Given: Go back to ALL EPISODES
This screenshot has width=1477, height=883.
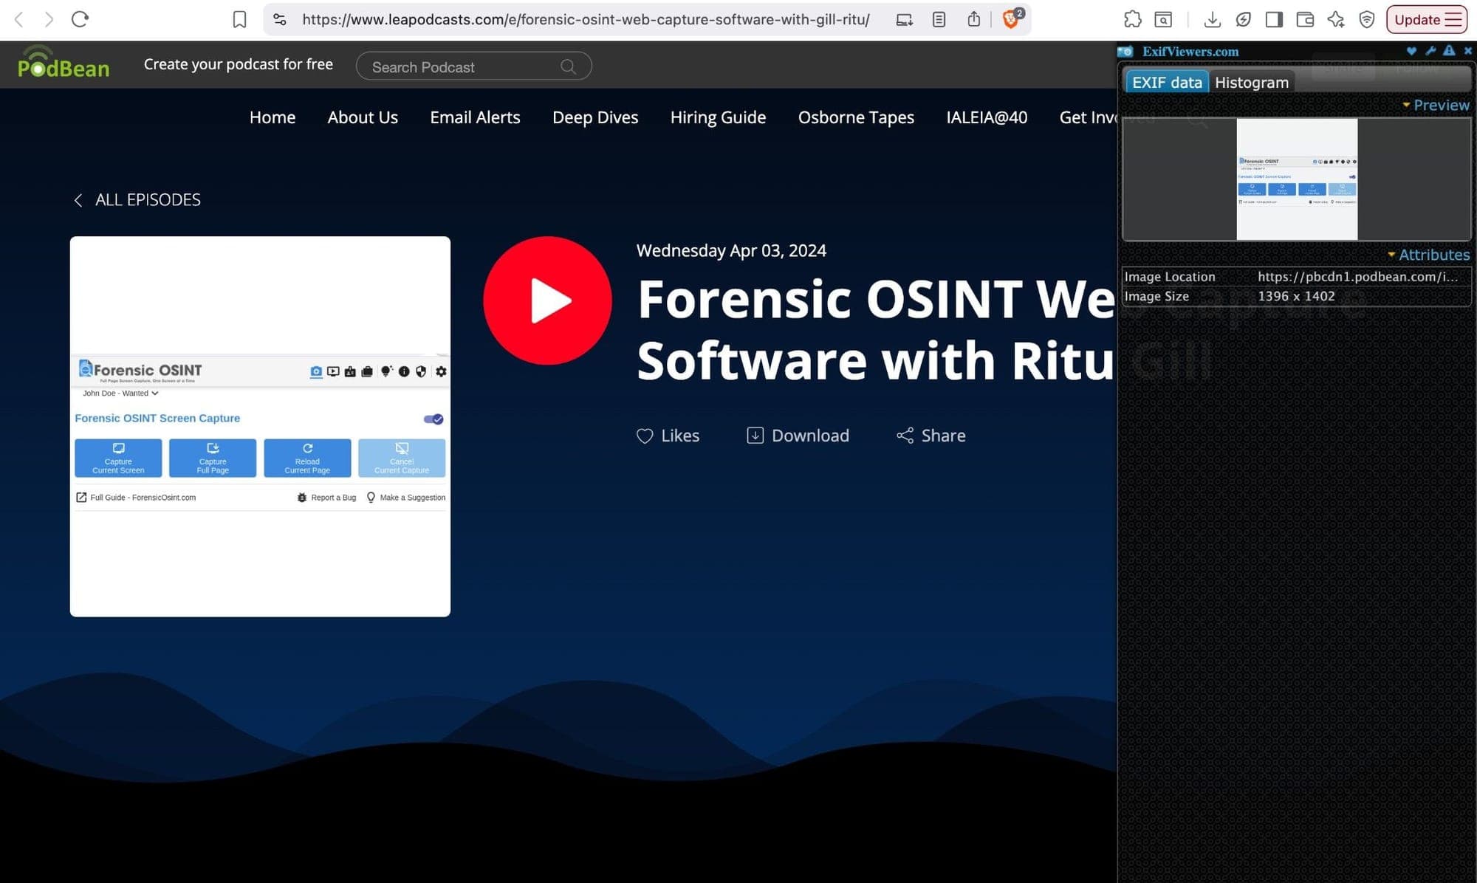Looking at the screenshot, I should 137,200.
